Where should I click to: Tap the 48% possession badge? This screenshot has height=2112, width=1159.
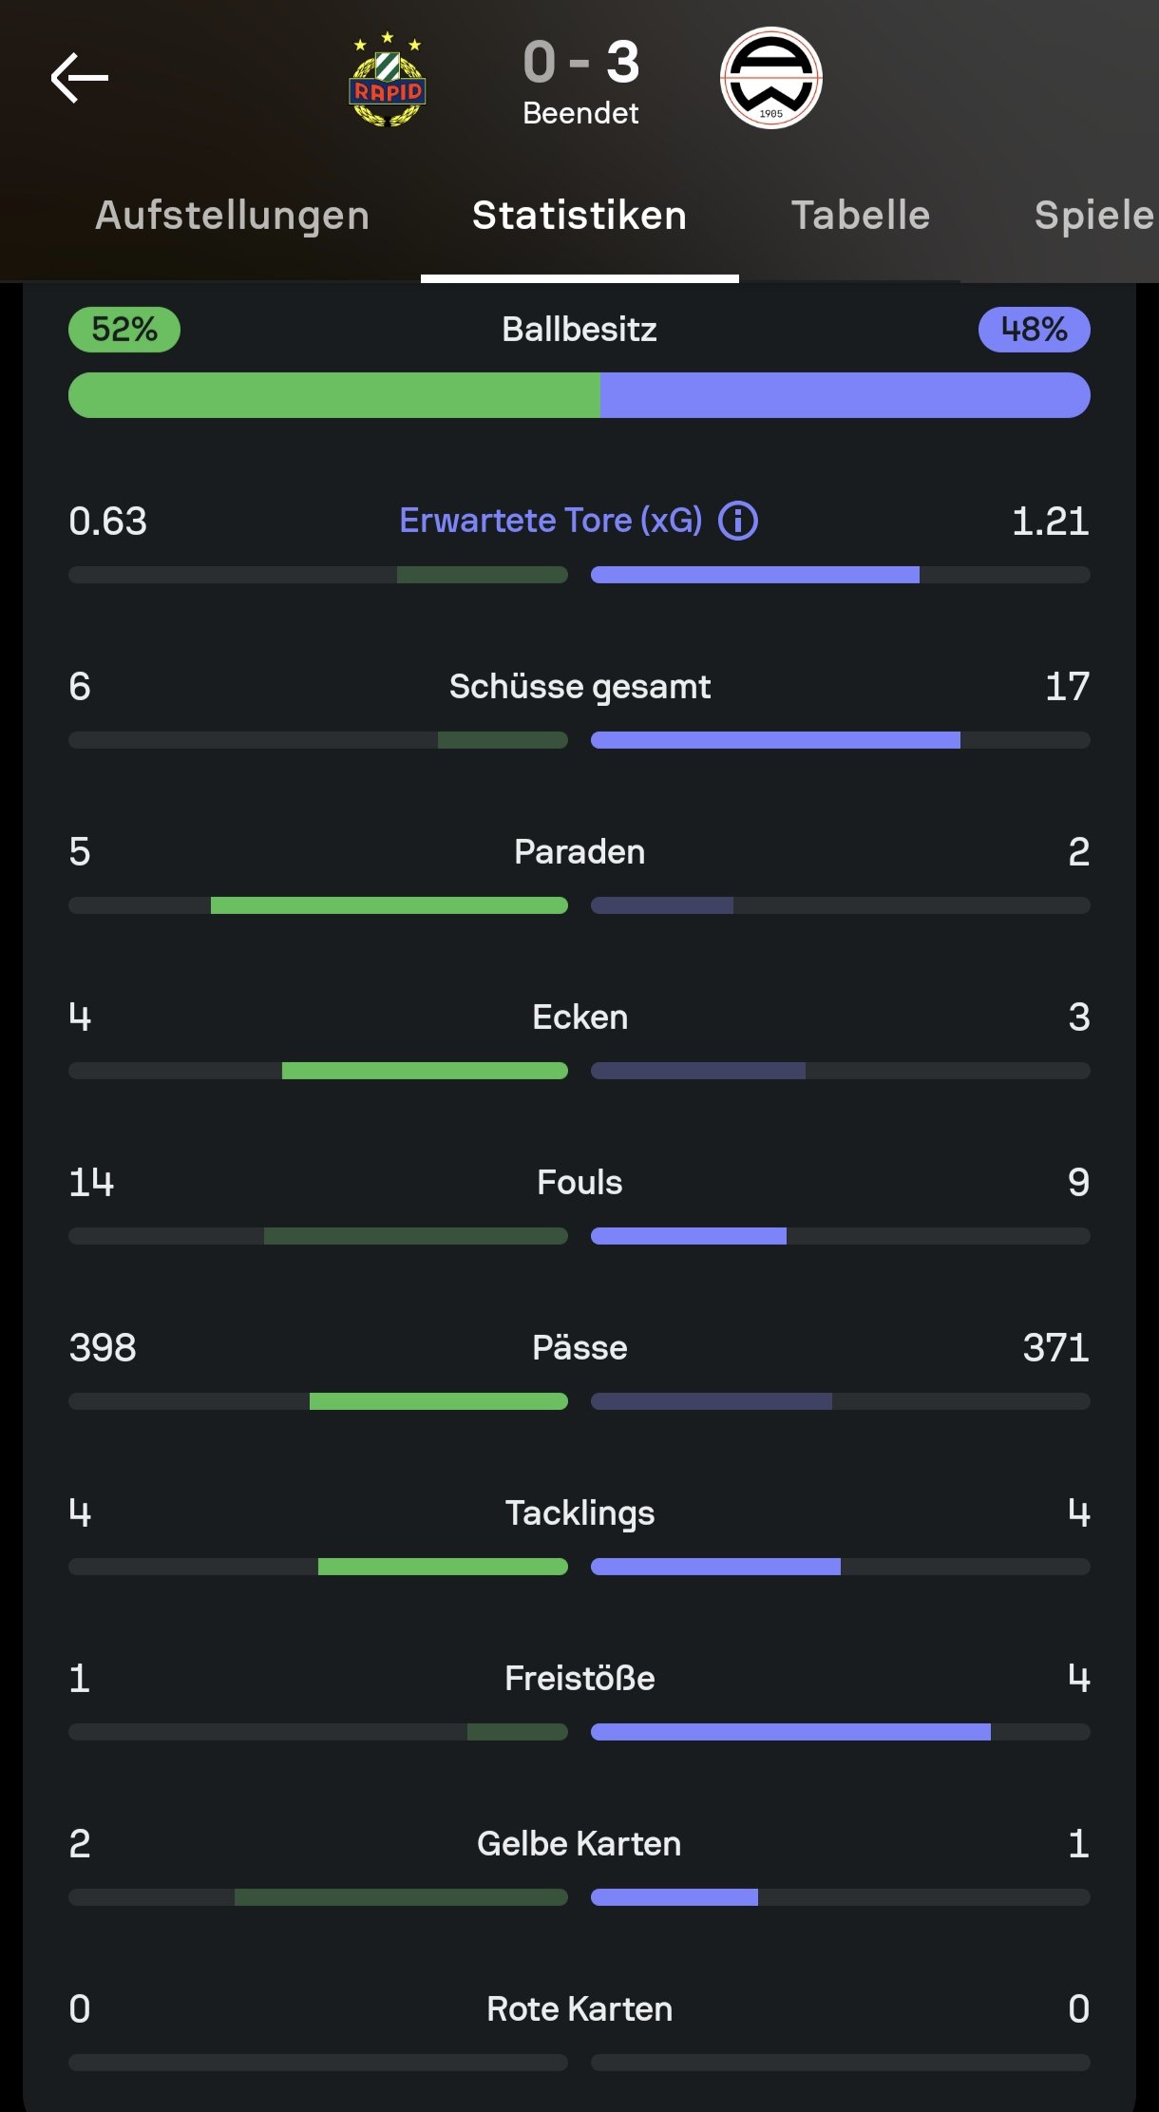click(1035, 330)
